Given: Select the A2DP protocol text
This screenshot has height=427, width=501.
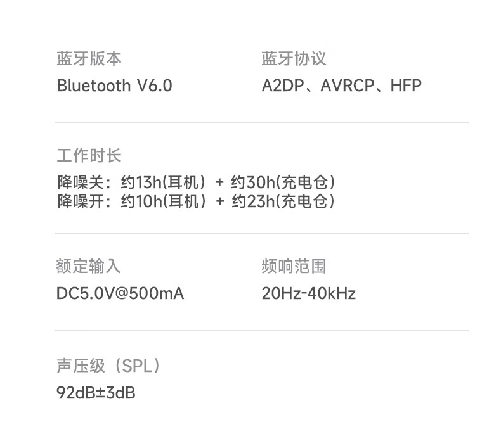Looking at the screenshot, I should (x=283, y=86).
